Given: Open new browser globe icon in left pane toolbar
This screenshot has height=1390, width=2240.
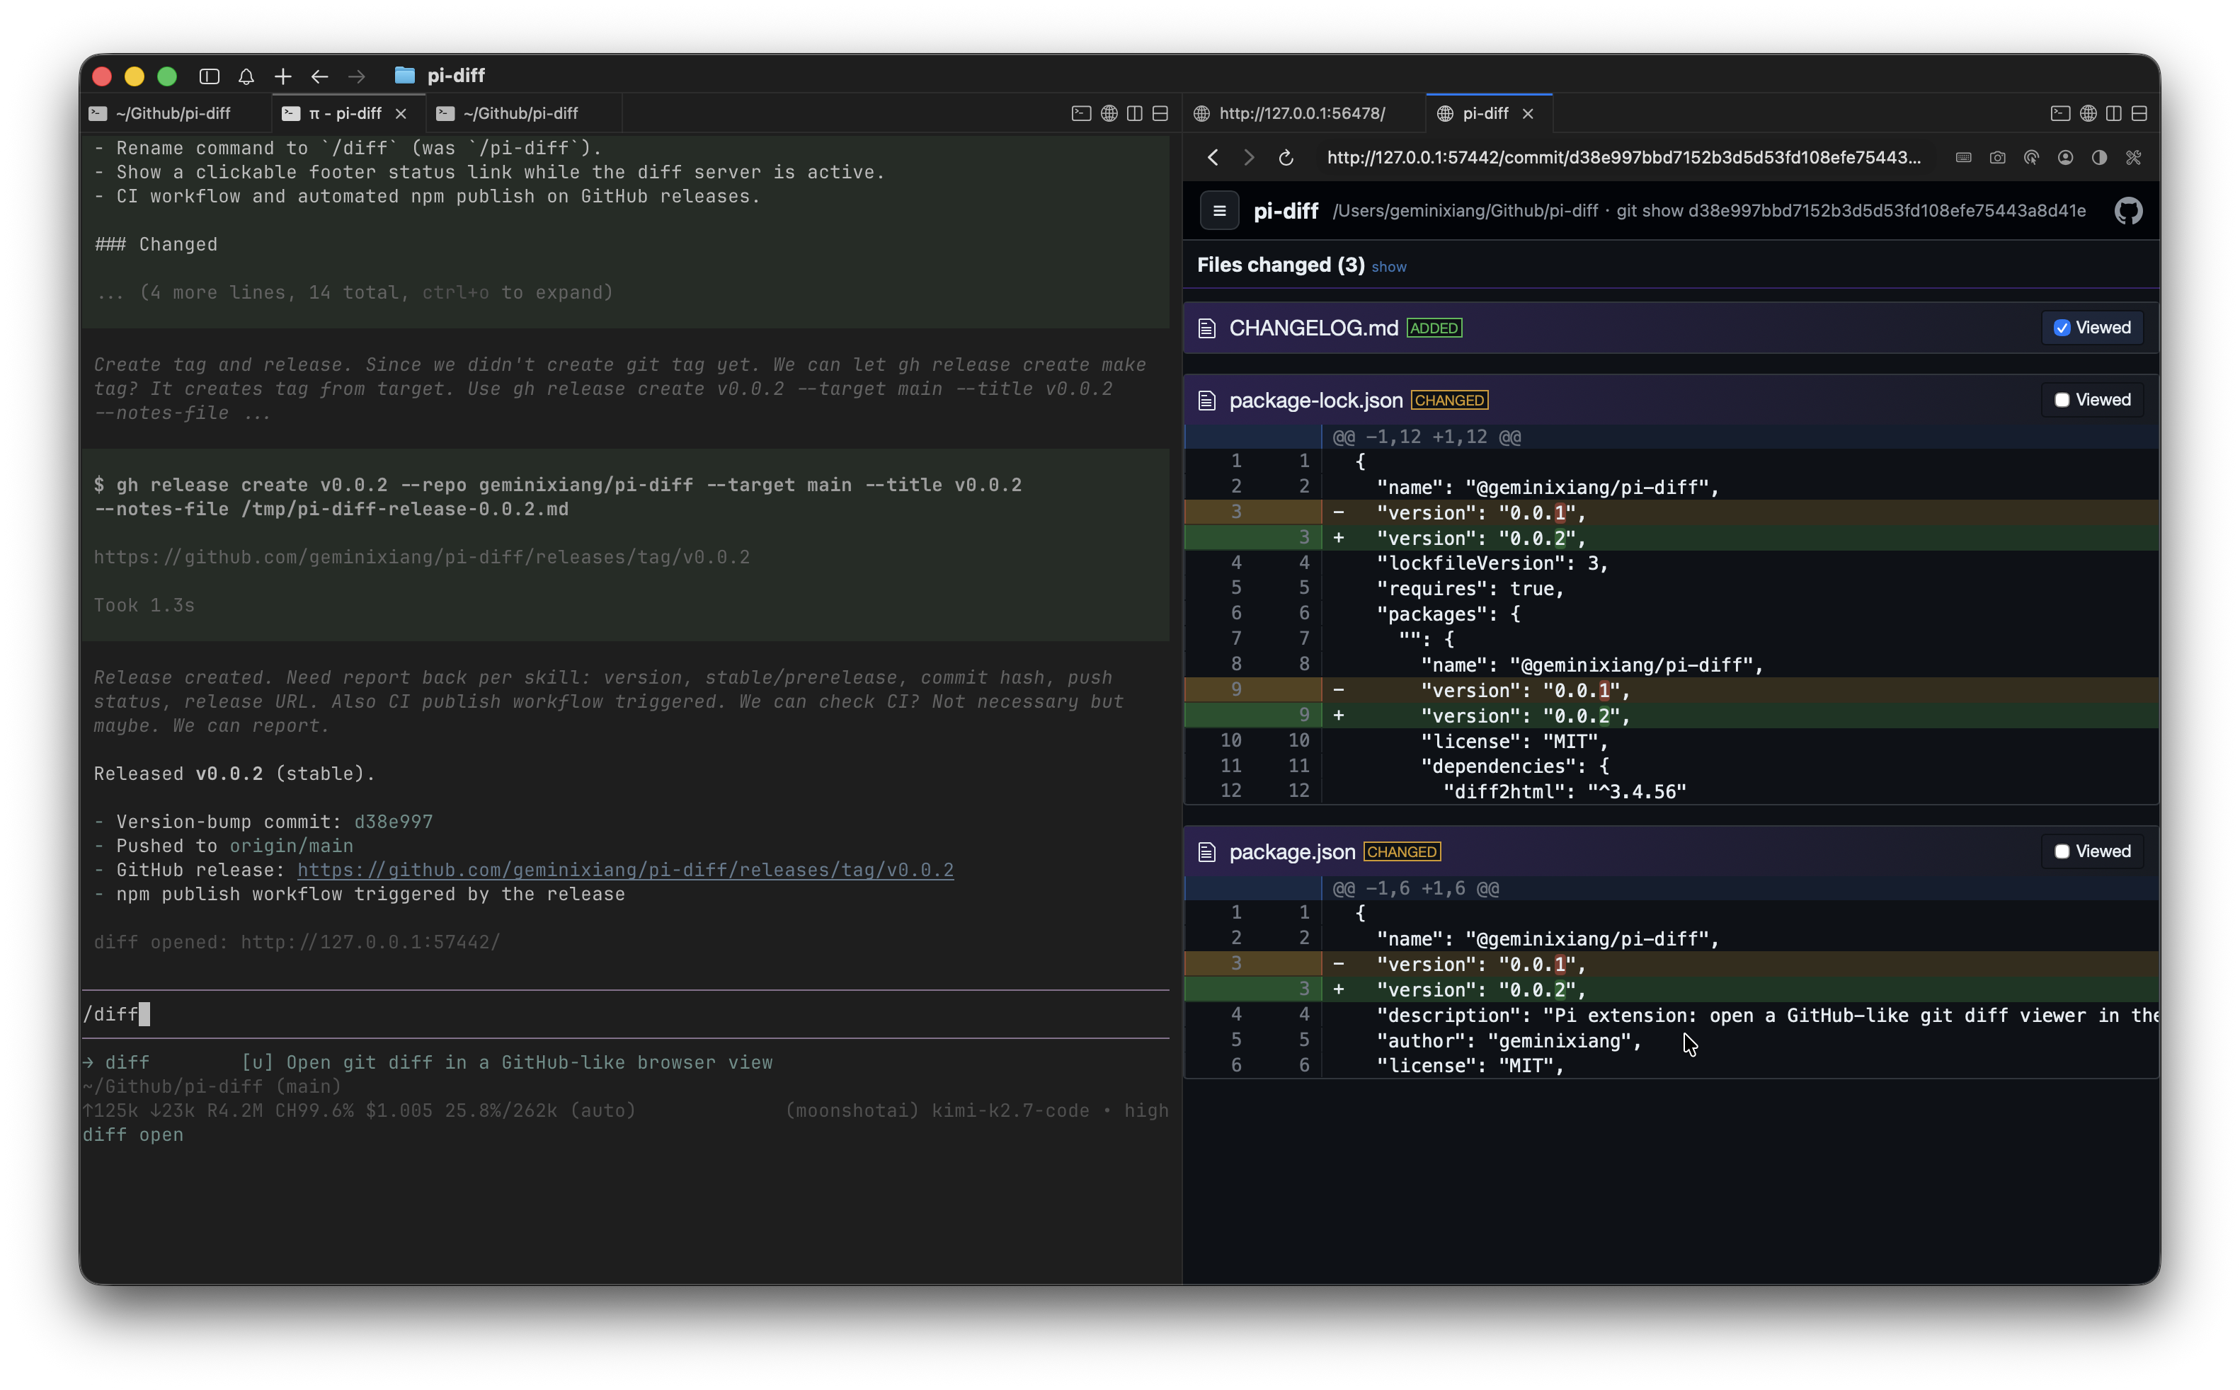Looking at the screenshot, I should coord(1109,113).
